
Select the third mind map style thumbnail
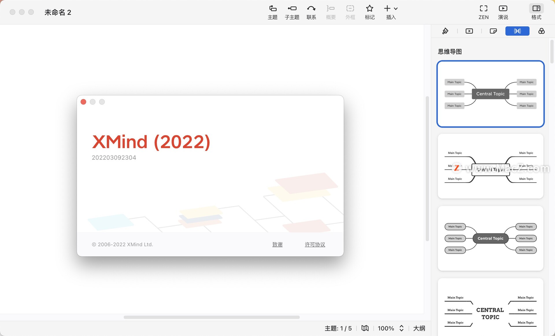tap(490, 238)
